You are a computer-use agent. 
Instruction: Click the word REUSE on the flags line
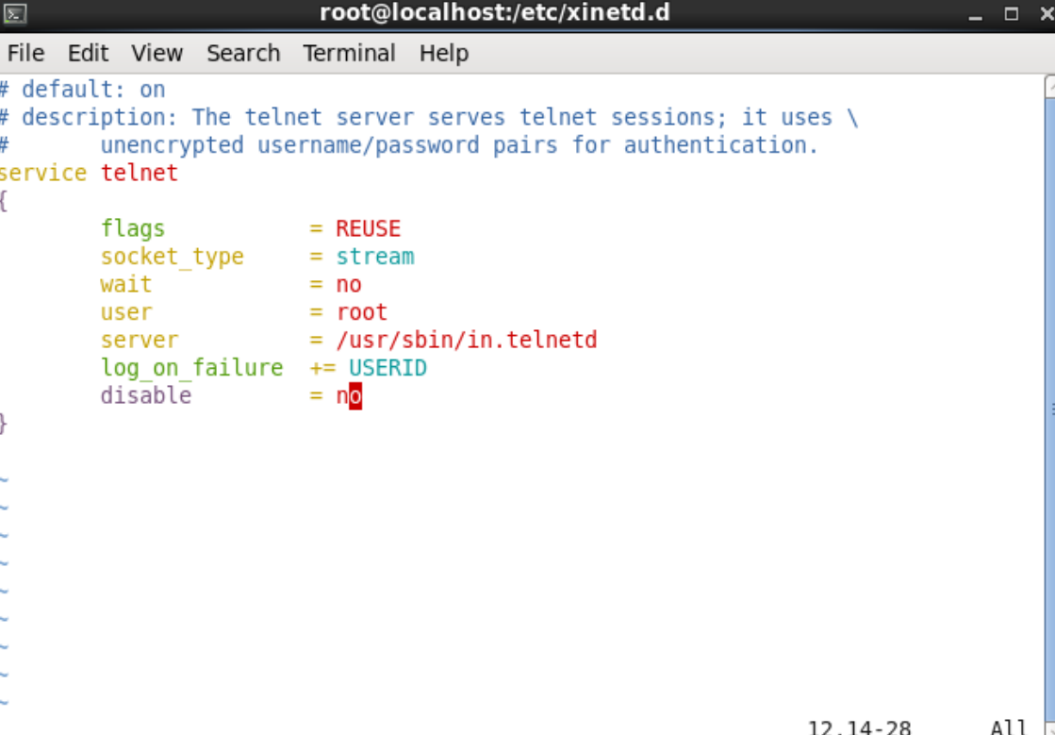pyautogui.click(x=368, y=229)
